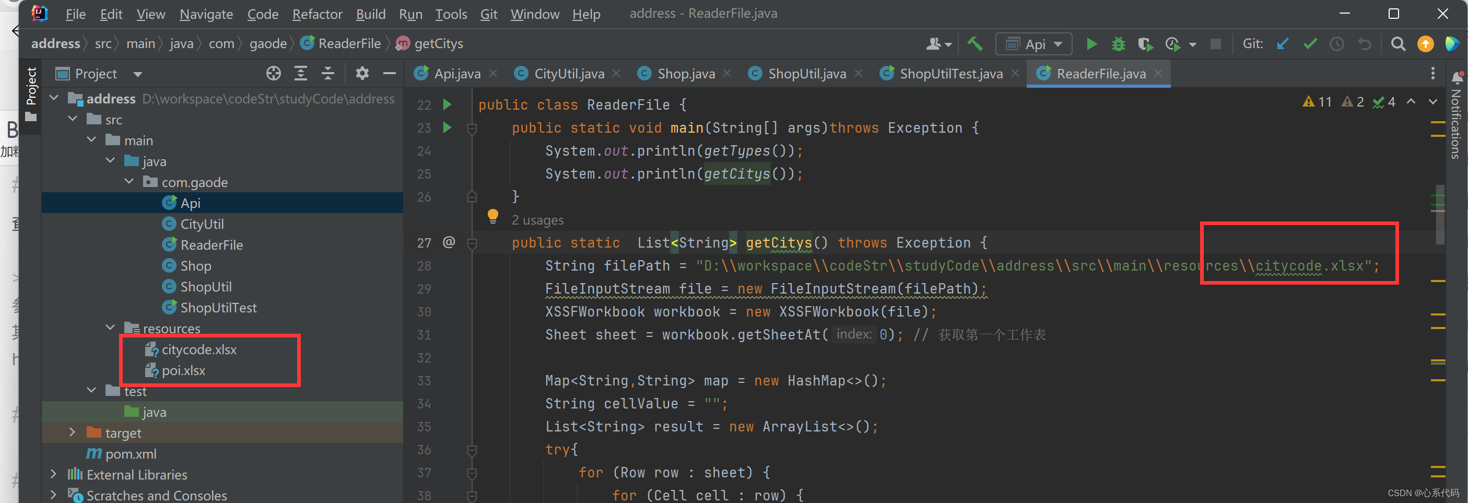This screenshot has height=503, width=1468.
Task: Click the 11 warnings inspection indicator
Action: (x=1317, y=102)
